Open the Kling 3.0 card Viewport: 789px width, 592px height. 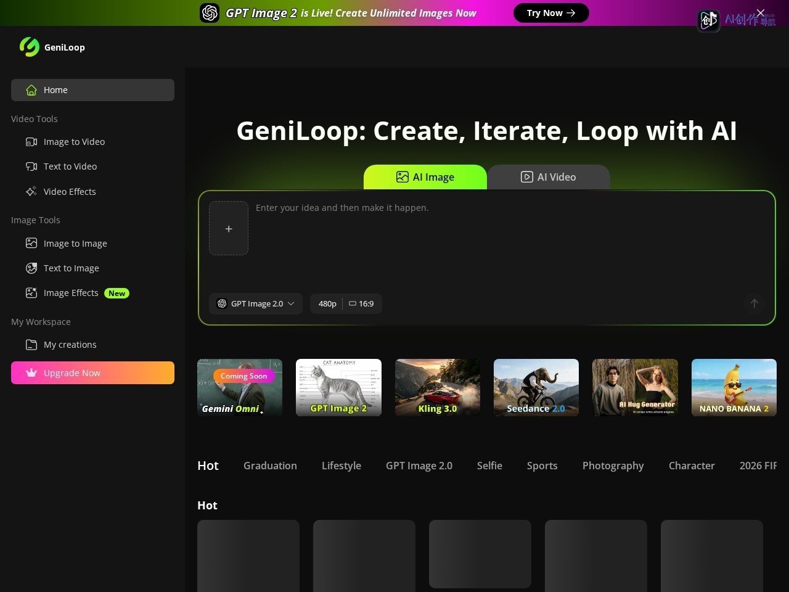[438, 387]
